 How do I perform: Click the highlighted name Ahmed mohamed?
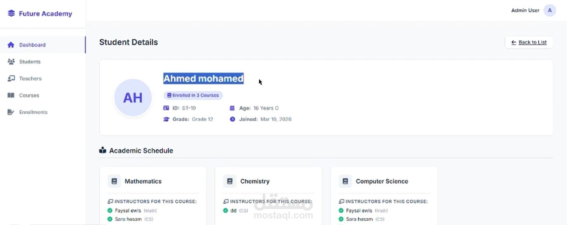pos(203,79)
